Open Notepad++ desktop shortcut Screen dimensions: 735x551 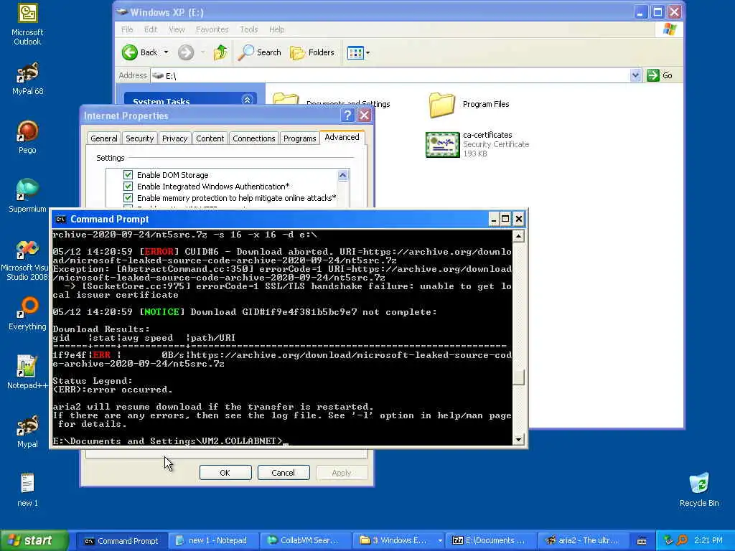pyautogui.click(x=27, y=372)
